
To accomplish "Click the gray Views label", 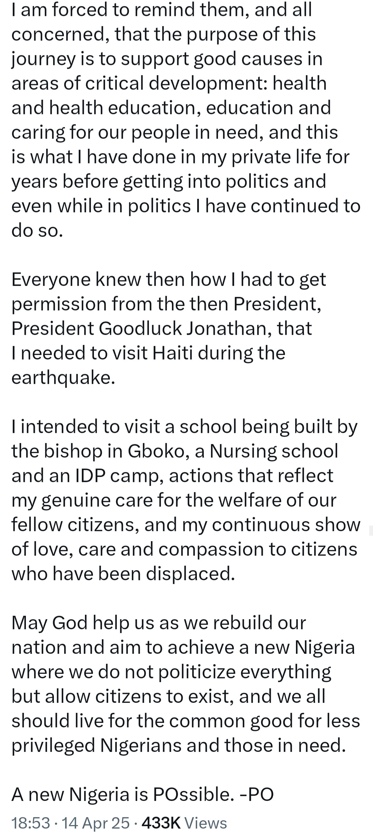I will 206,823.
